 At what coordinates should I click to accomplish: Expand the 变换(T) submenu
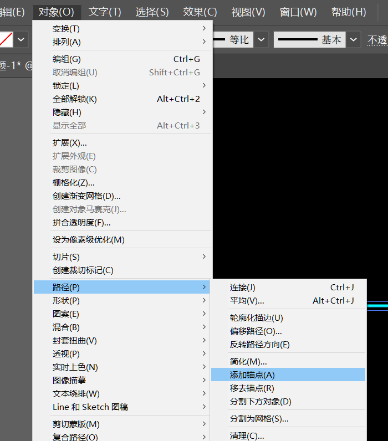coord(122,28)
